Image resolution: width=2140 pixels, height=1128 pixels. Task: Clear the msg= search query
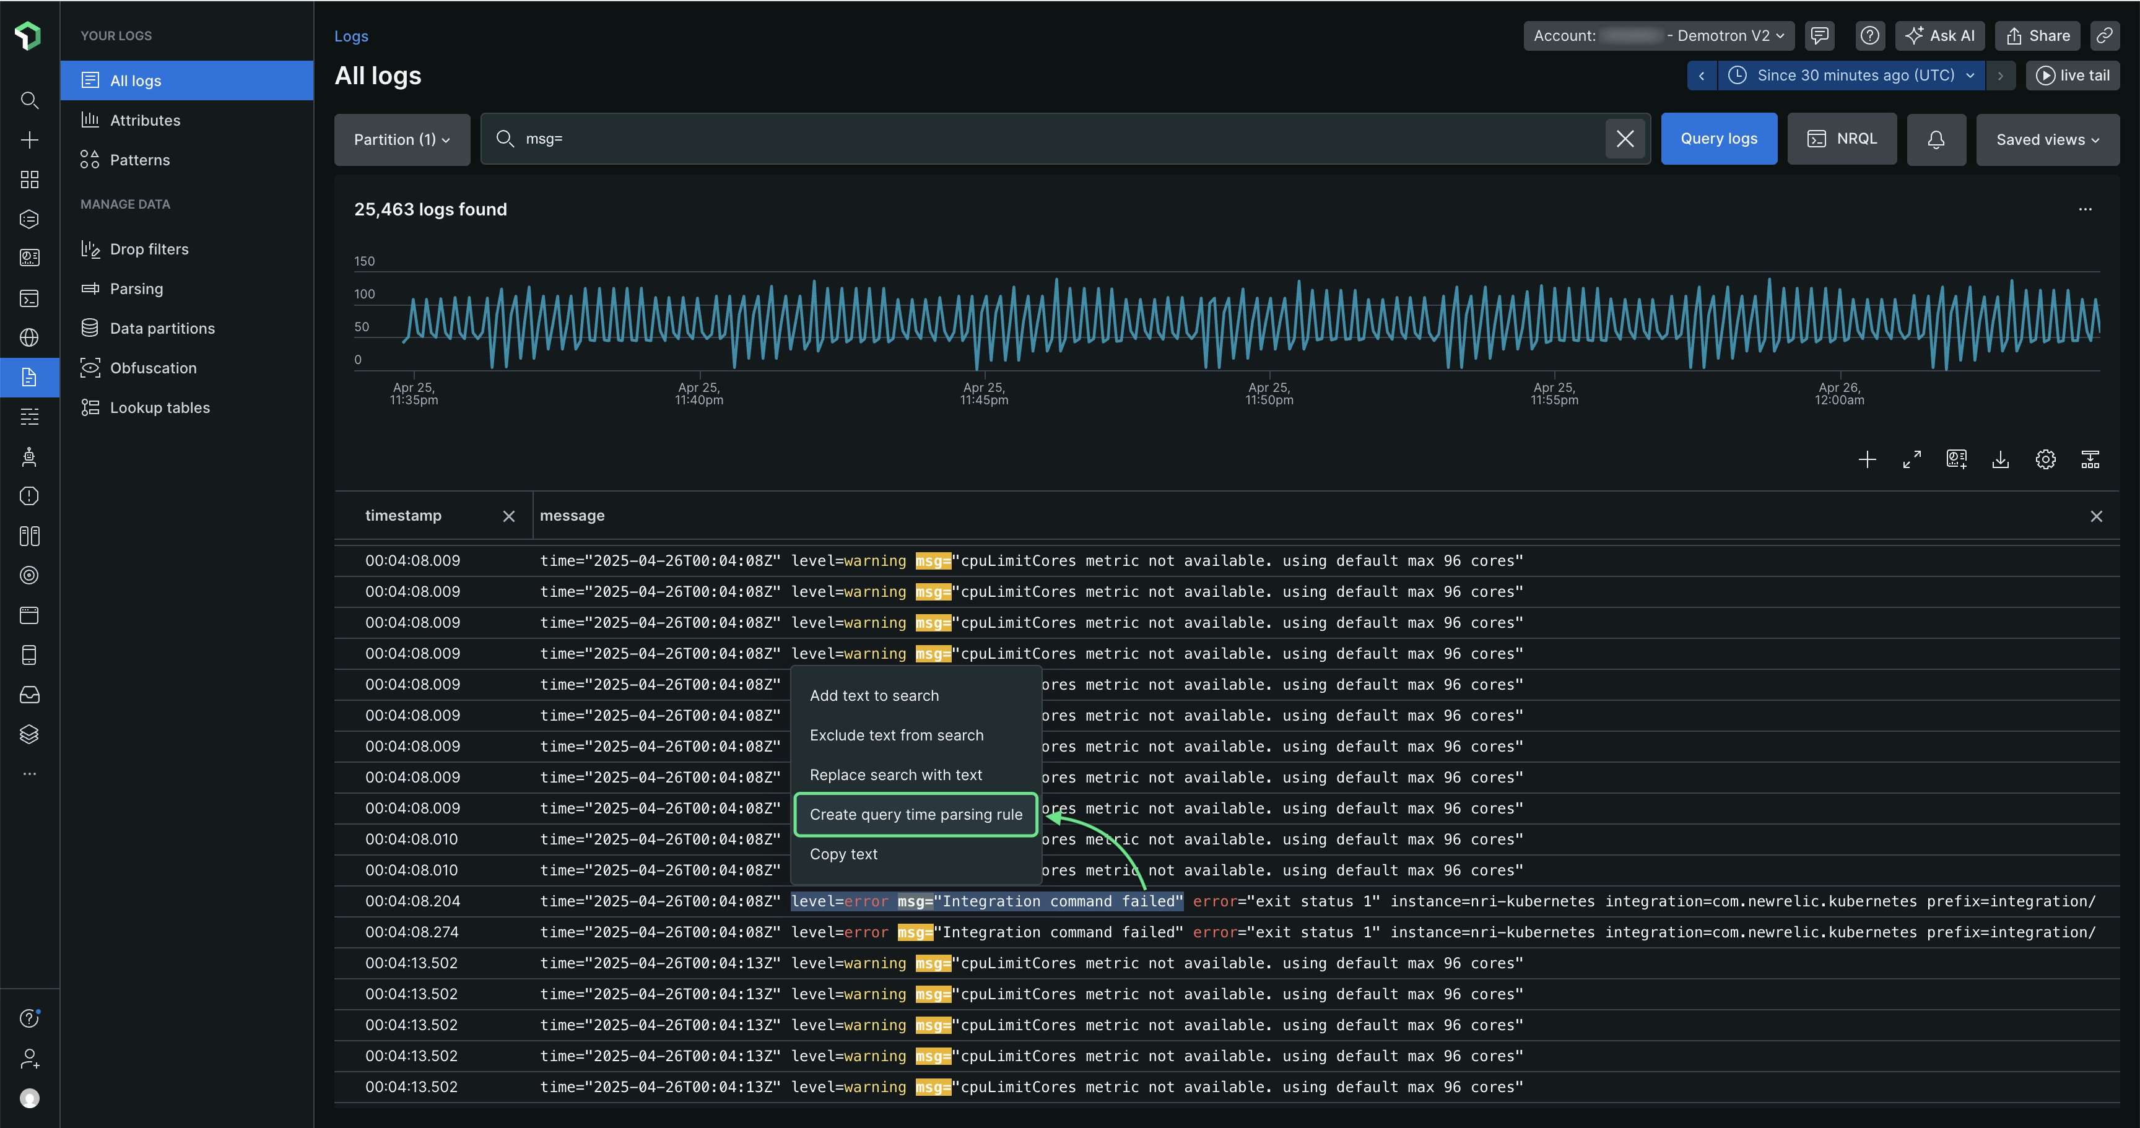[1625, 139]
